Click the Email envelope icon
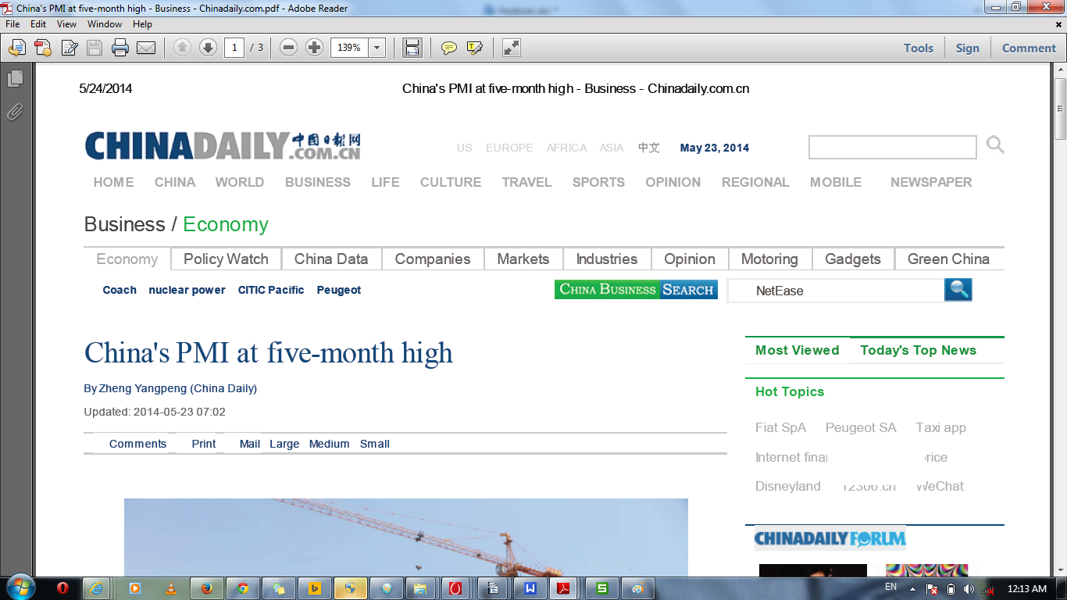 [146, 48]
